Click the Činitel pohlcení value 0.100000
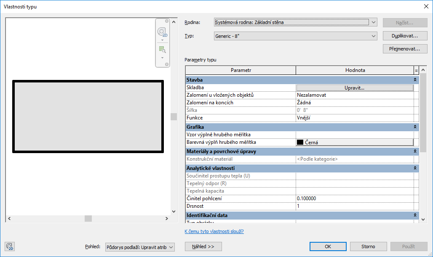This screenshot has height=257, width=433. coord(355,199)
